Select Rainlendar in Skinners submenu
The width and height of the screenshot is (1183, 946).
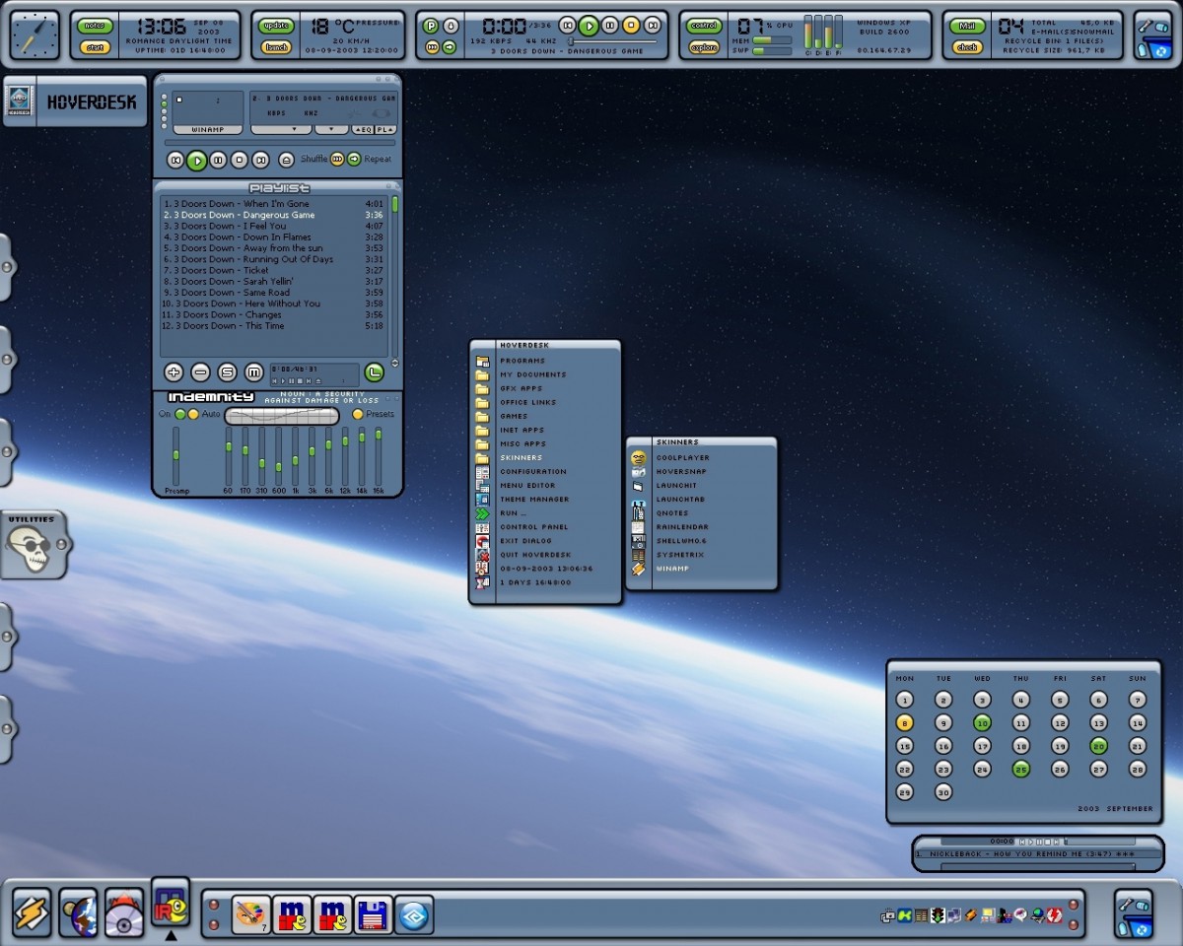(x=702, y=526)
